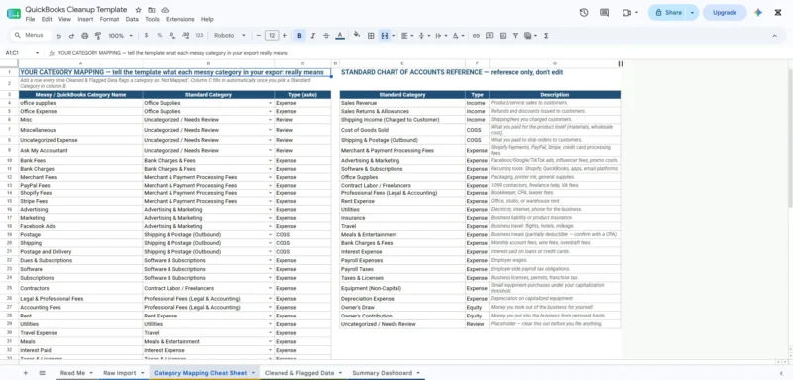Open the zoom 100% dropdown
This screenshot has height=380, width=793.
click(120, 36)
